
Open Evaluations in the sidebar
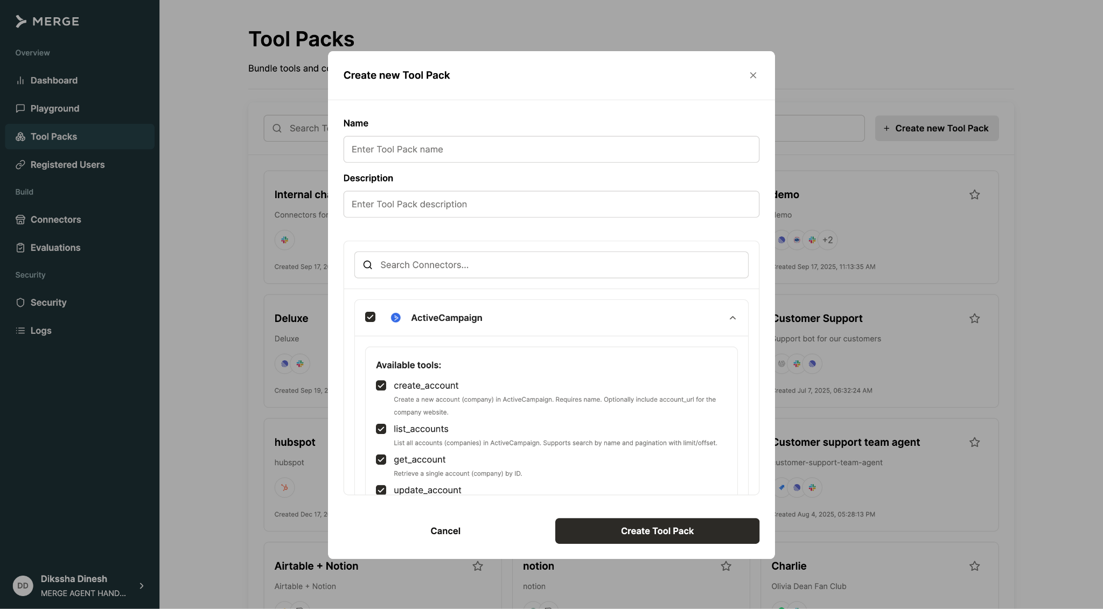click(80, 247)
